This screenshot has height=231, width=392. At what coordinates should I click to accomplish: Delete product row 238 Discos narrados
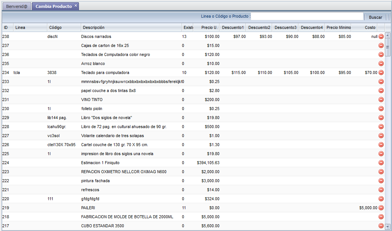(x=381, y=36)
